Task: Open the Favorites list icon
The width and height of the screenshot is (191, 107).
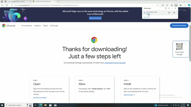Action: (167, 5)
